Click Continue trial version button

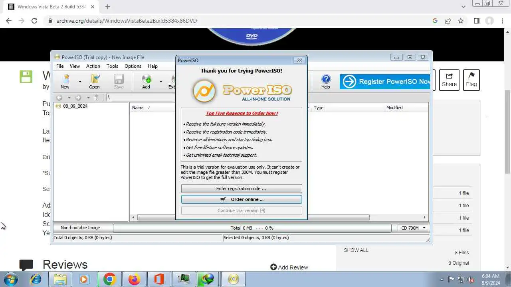tap(242, 210)
